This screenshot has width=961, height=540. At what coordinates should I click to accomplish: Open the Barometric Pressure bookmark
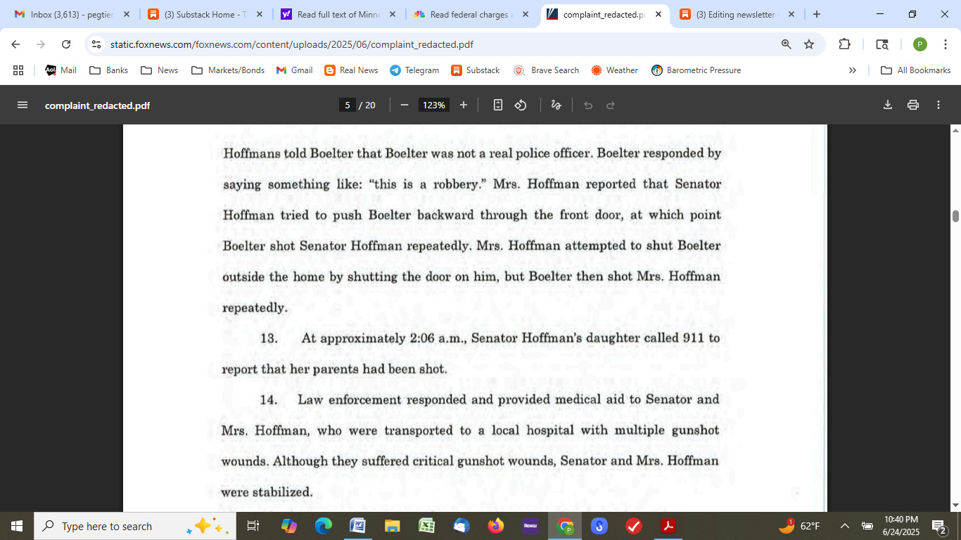696,70
